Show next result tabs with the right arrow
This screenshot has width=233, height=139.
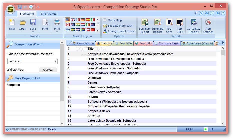(223, 43)
